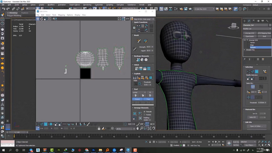
Task: Open Photoshop from Windows taskbar
Action: click(x=94, y=150)
